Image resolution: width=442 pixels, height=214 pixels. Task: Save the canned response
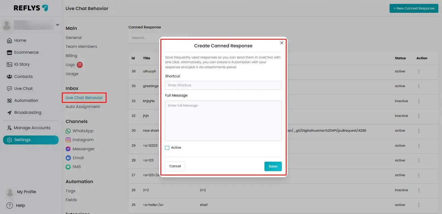[x=273, y=166]
